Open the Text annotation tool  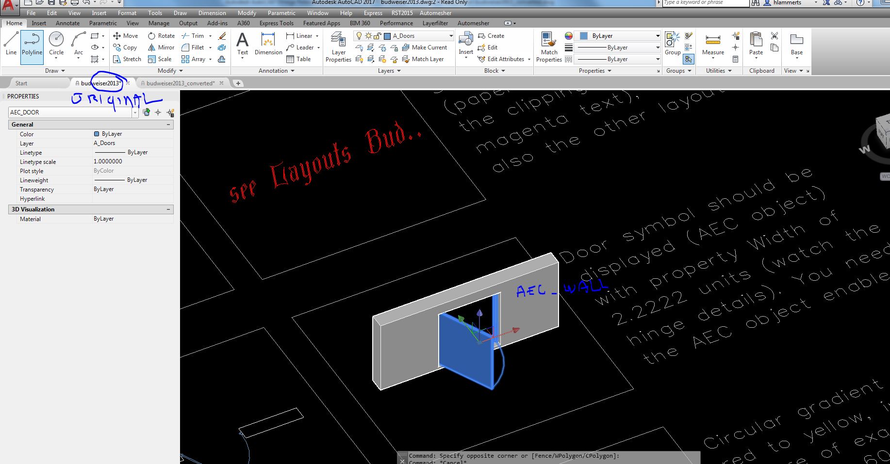point(242,45)
